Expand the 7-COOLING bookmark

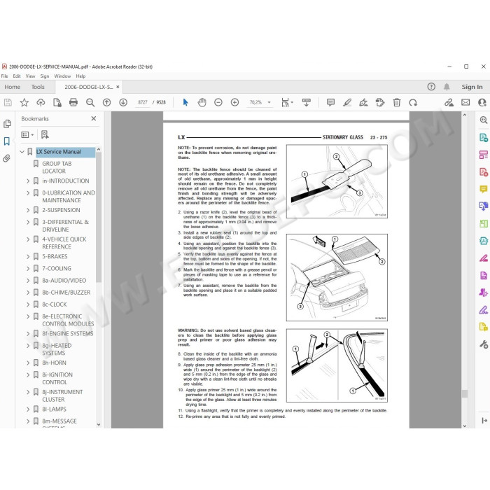point(28,268)
